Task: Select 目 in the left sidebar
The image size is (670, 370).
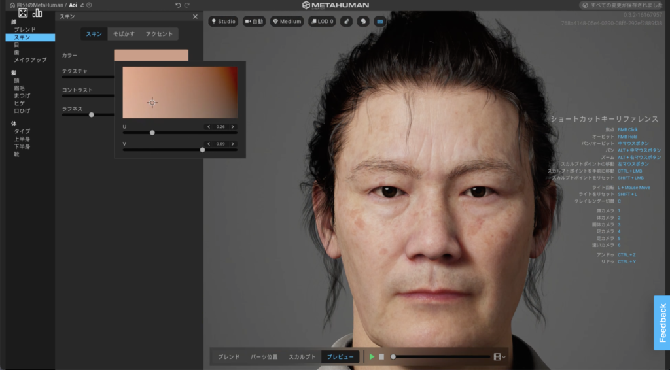Action: click(x=16, y=45)
